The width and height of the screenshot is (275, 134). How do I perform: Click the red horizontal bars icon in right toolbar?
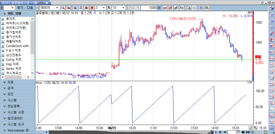[272, 40]
